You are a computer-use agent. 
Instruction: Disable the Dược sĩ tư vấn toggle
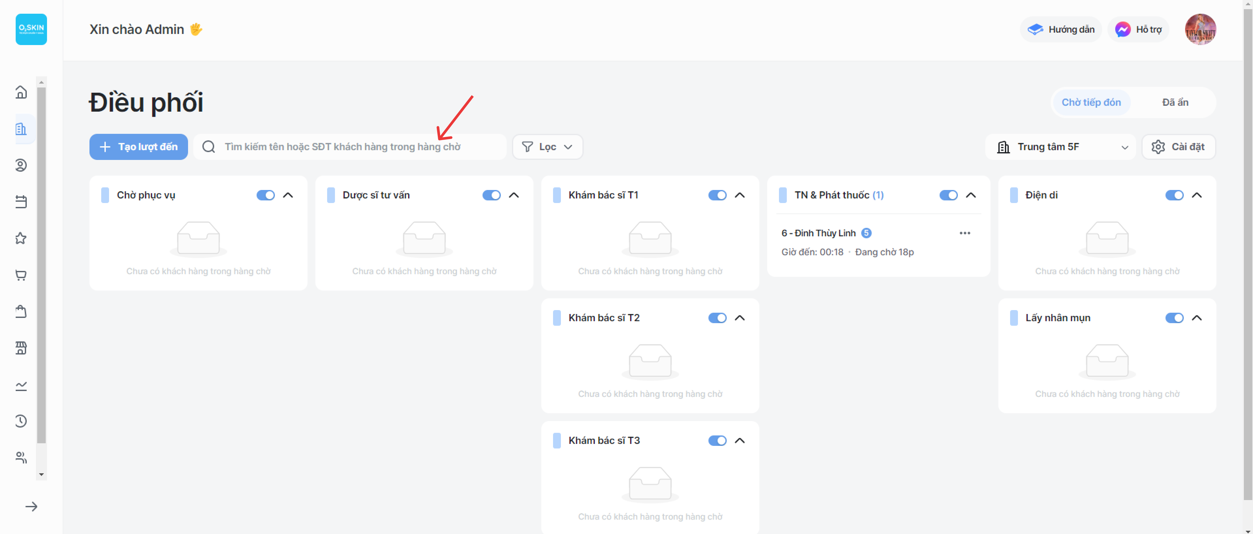coord(491,195)
